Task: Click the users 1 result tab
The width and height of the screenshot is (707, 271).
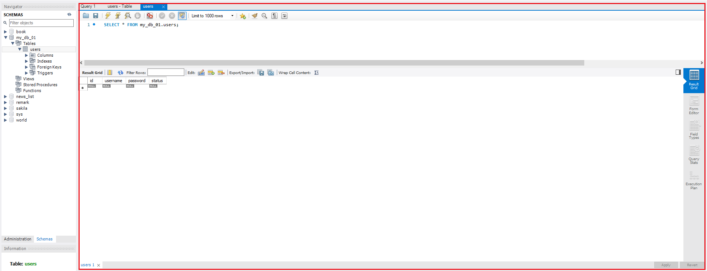Action: (87, 265)
